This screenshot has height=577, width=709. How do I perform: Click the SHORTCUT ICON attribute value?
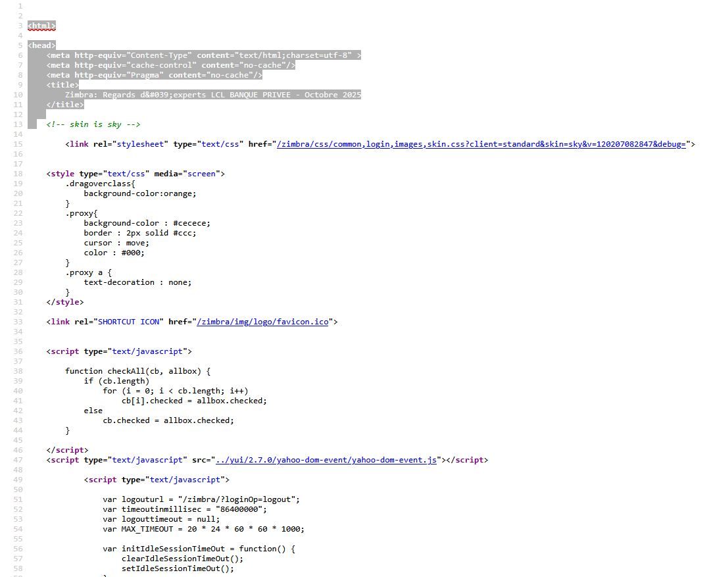pos(129,322)
